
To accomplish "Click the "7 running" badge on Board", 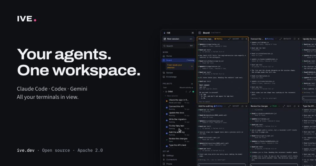I will pos(190,60).
